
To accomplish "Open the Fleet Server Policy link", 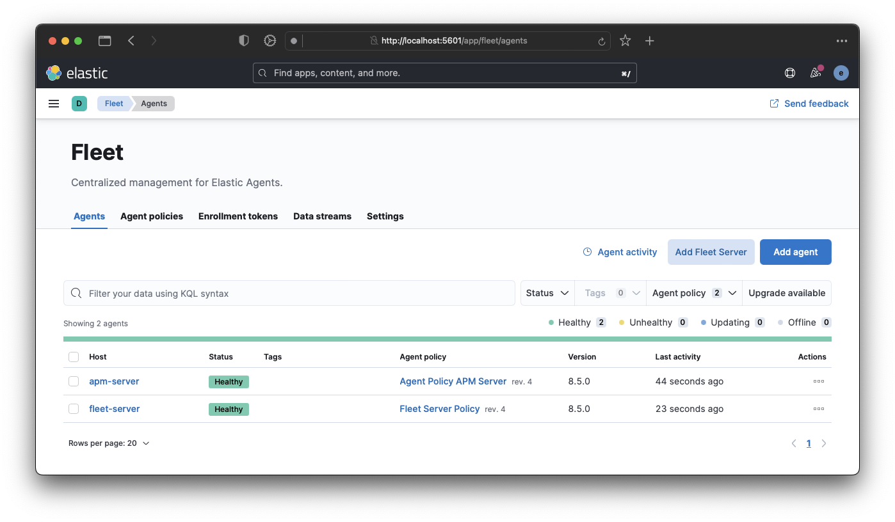I will 439,409.
